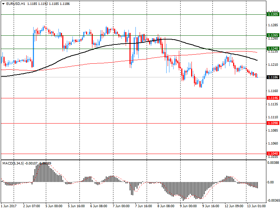This screenshot has height=210, width=280.
Task: Click the MACD zero level 0.00 label
Action: click(x=271, y=182)
